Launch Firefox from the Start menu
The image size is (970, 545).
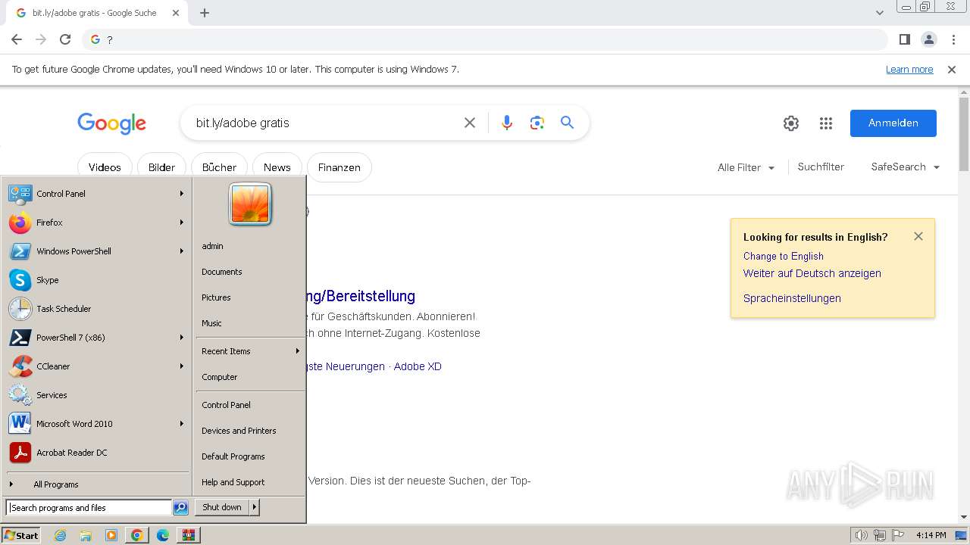(x=96, y=223)
